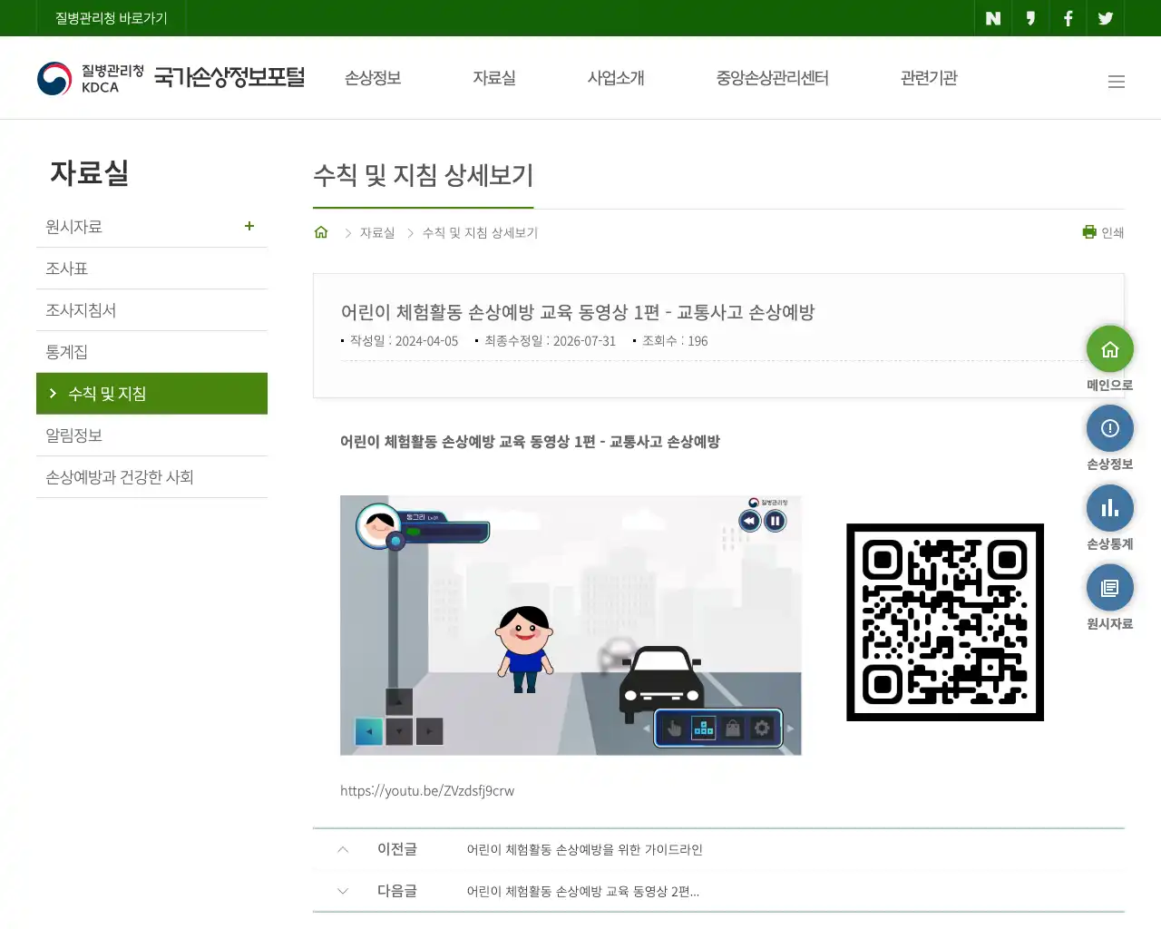The width and height of the screenshot is (1161, 929).
Task: Open the 자료실 top menu
Action: pyautogui.click(x=494, y=78)
